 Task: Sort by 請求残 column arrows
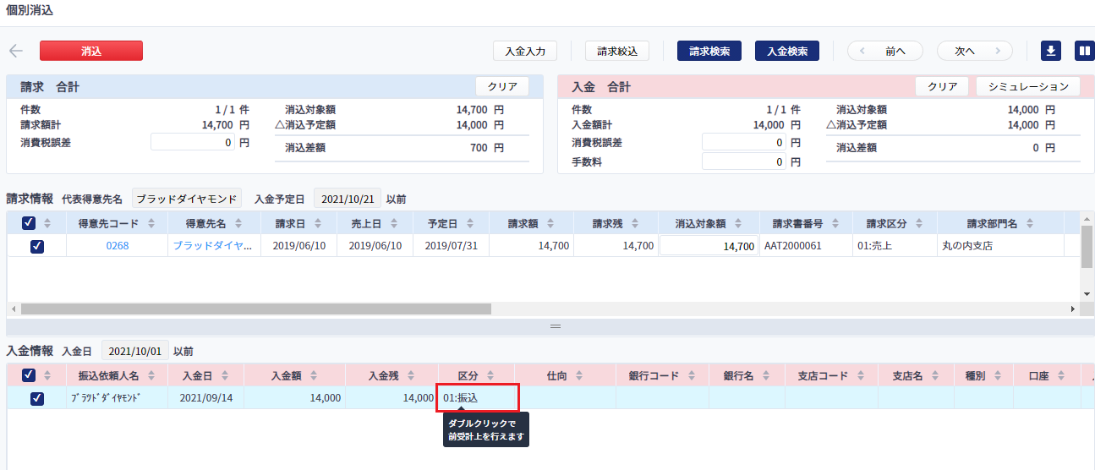click(636, 223)
